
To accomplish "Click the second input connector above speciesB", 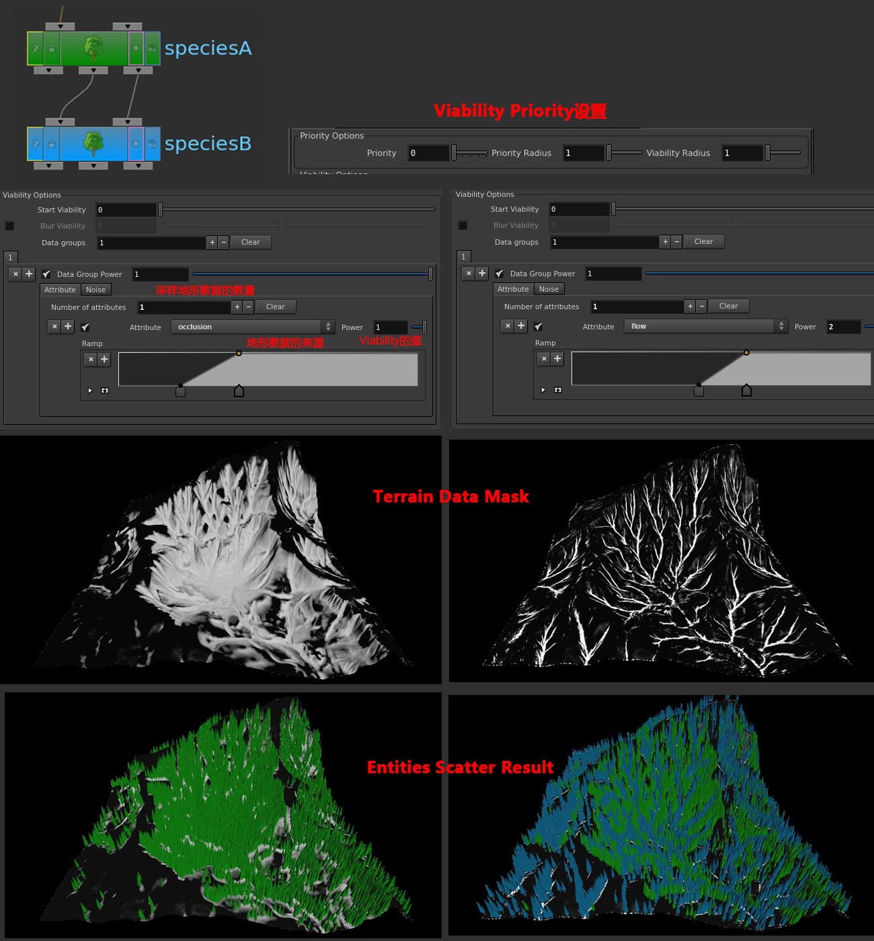I will click(127, 122).
